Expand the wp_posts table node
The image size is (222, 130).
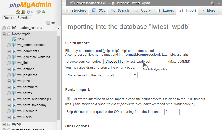click(x=9, y=81)
